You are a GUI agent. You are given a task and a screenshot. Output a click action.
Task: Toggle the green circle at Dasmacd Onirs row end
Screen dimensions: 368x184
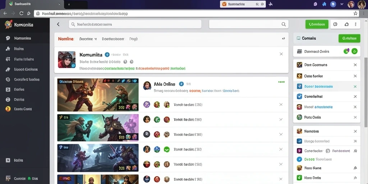coord(355,51)
